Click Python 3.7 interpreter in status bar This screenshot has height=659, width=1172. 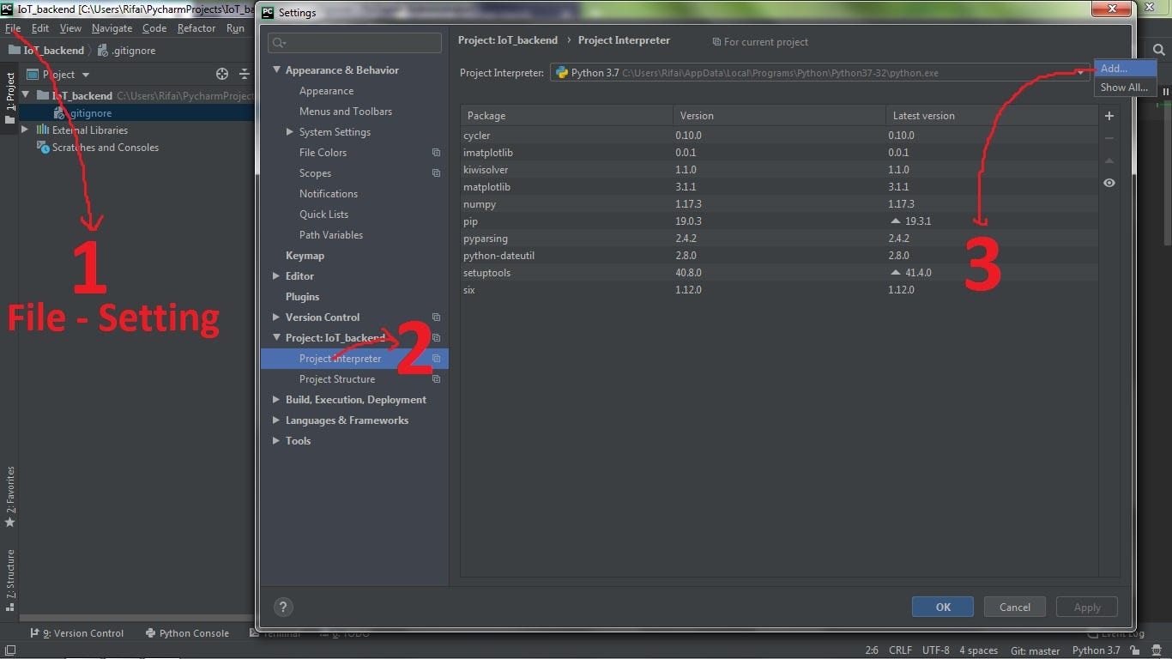tap(1096, 650)
